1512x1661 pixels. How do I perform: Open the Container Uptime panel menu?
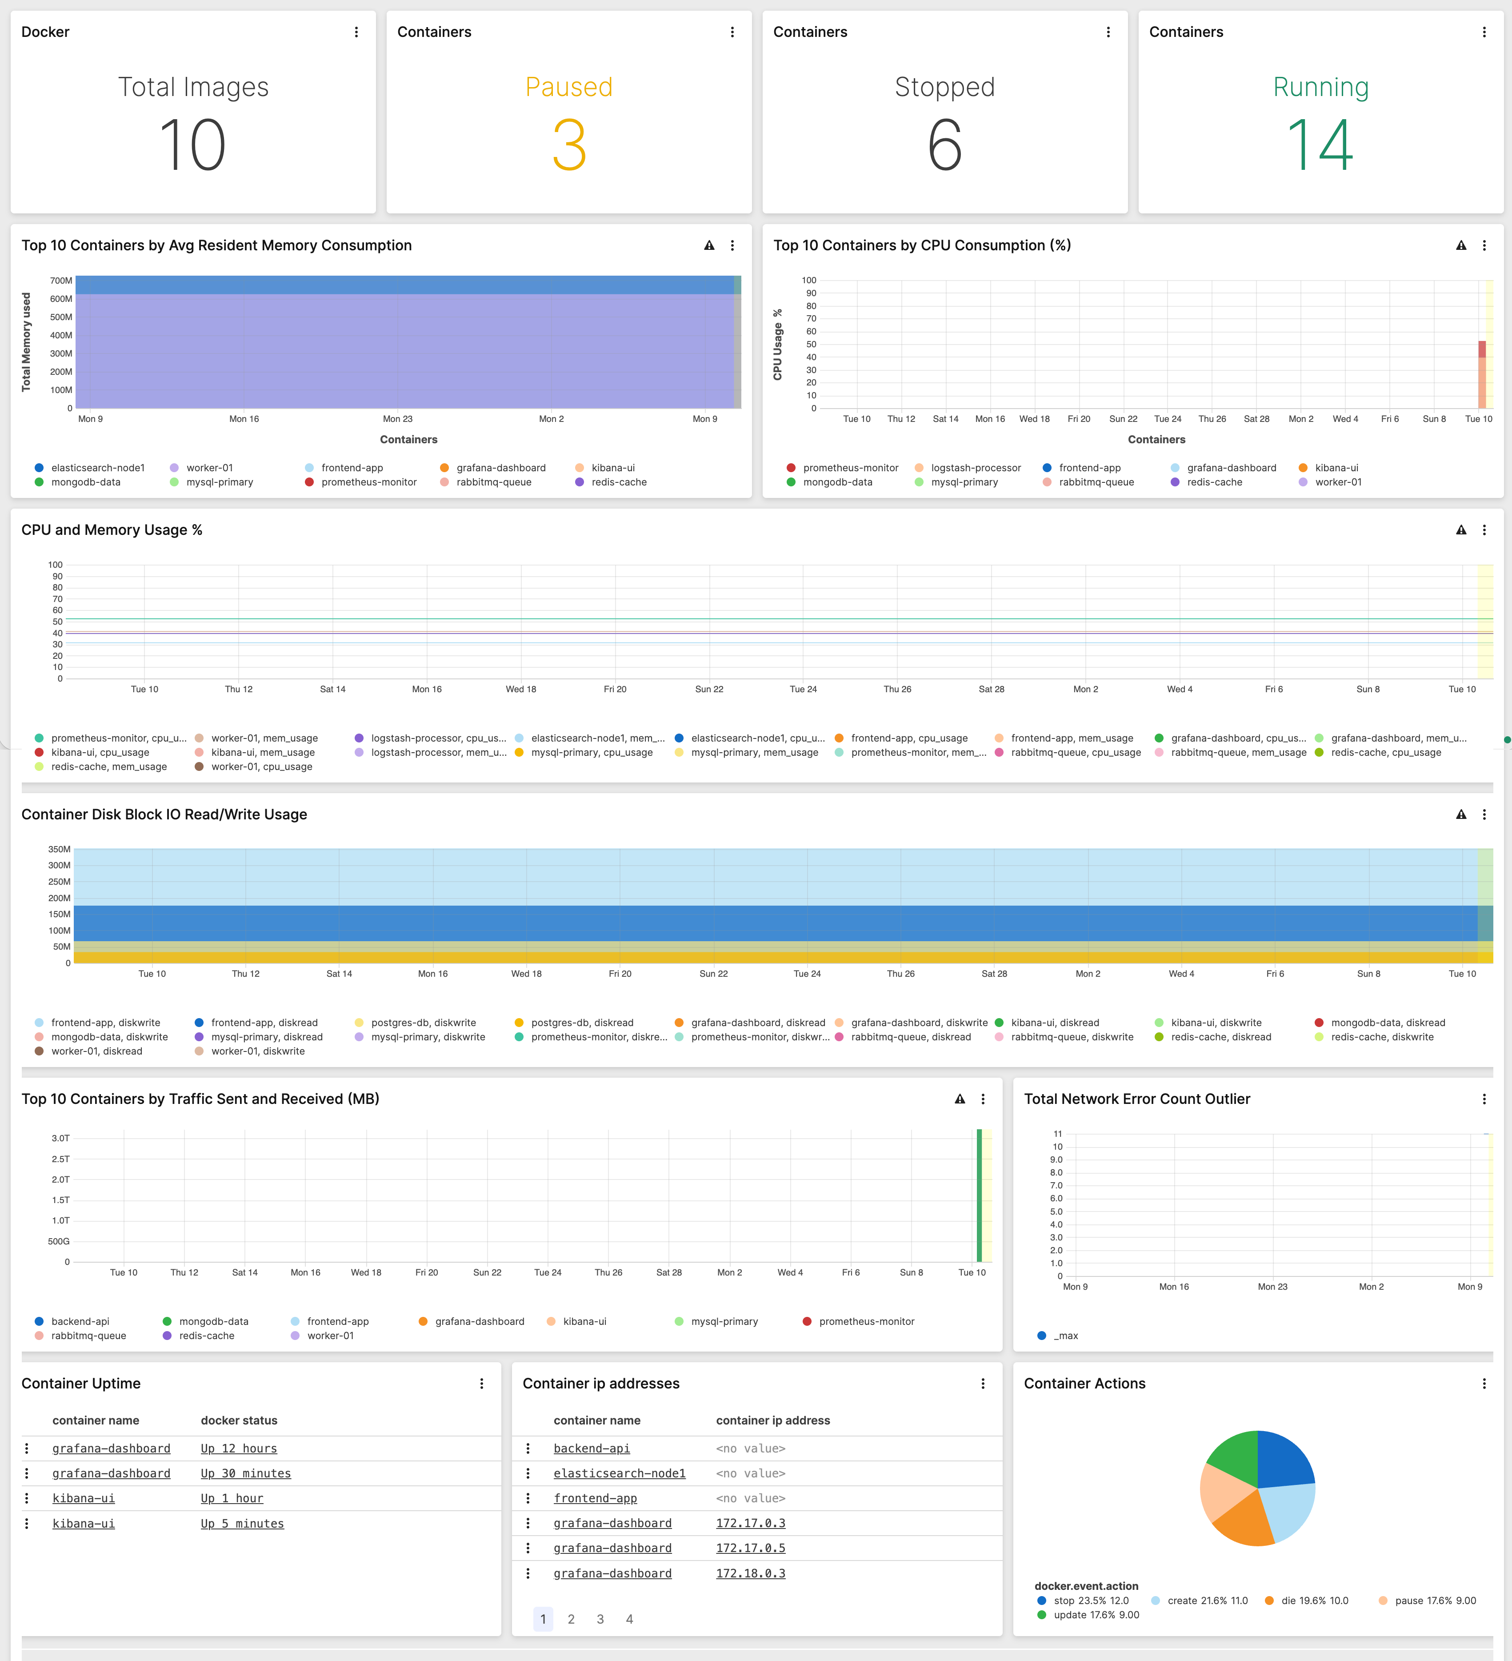(482, 1384)
